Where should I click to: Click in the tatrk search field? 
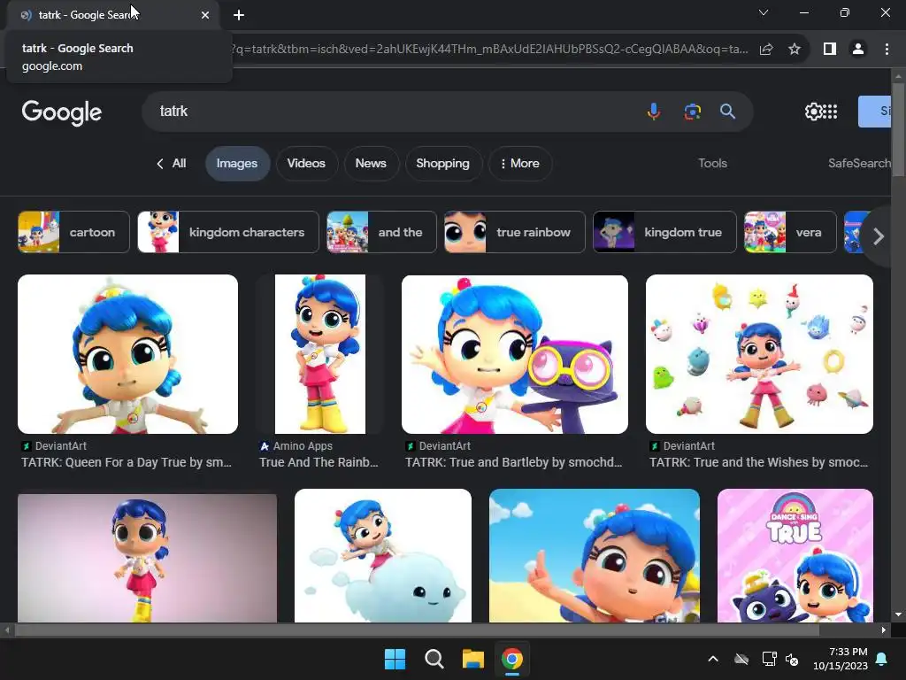(399, 111)
